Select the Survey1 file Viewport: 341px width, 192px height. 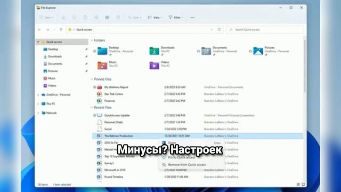(x=109, y=163)
